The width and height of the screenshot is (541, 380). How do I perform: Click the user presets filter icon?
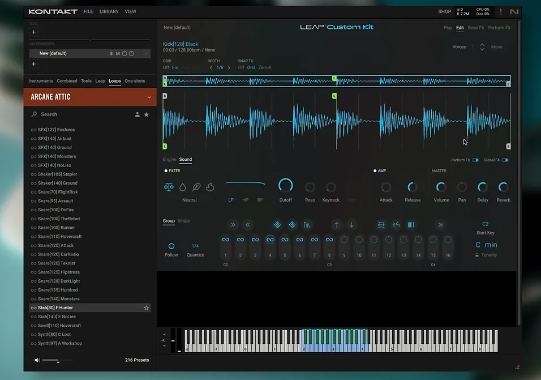tap(137, 114)
